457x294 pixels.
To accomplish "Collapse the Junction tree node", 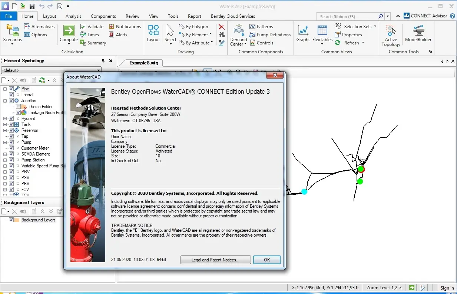I will click(5, 101).
